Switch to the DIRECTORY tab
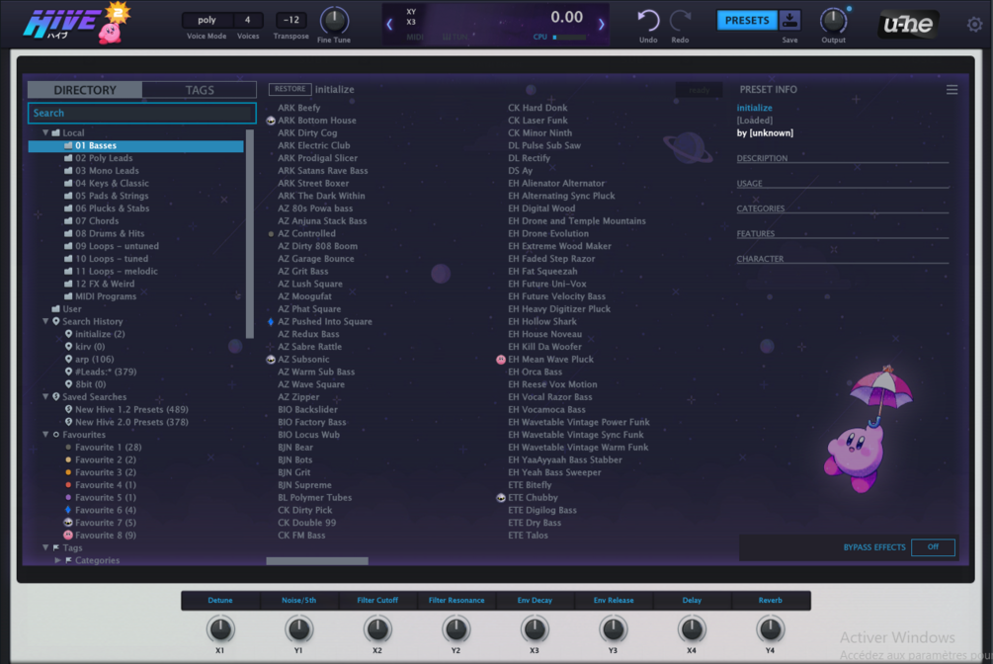Image resolution: width=993 pixels, height=664 pixels. click(x=85, y=90)
